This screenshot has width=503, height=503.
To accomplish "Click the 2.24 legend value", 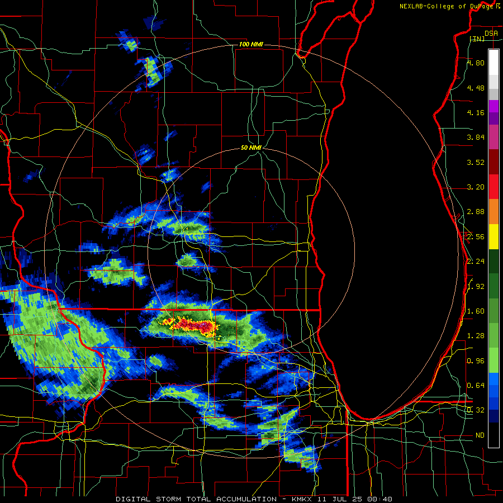I will (476, 262).
